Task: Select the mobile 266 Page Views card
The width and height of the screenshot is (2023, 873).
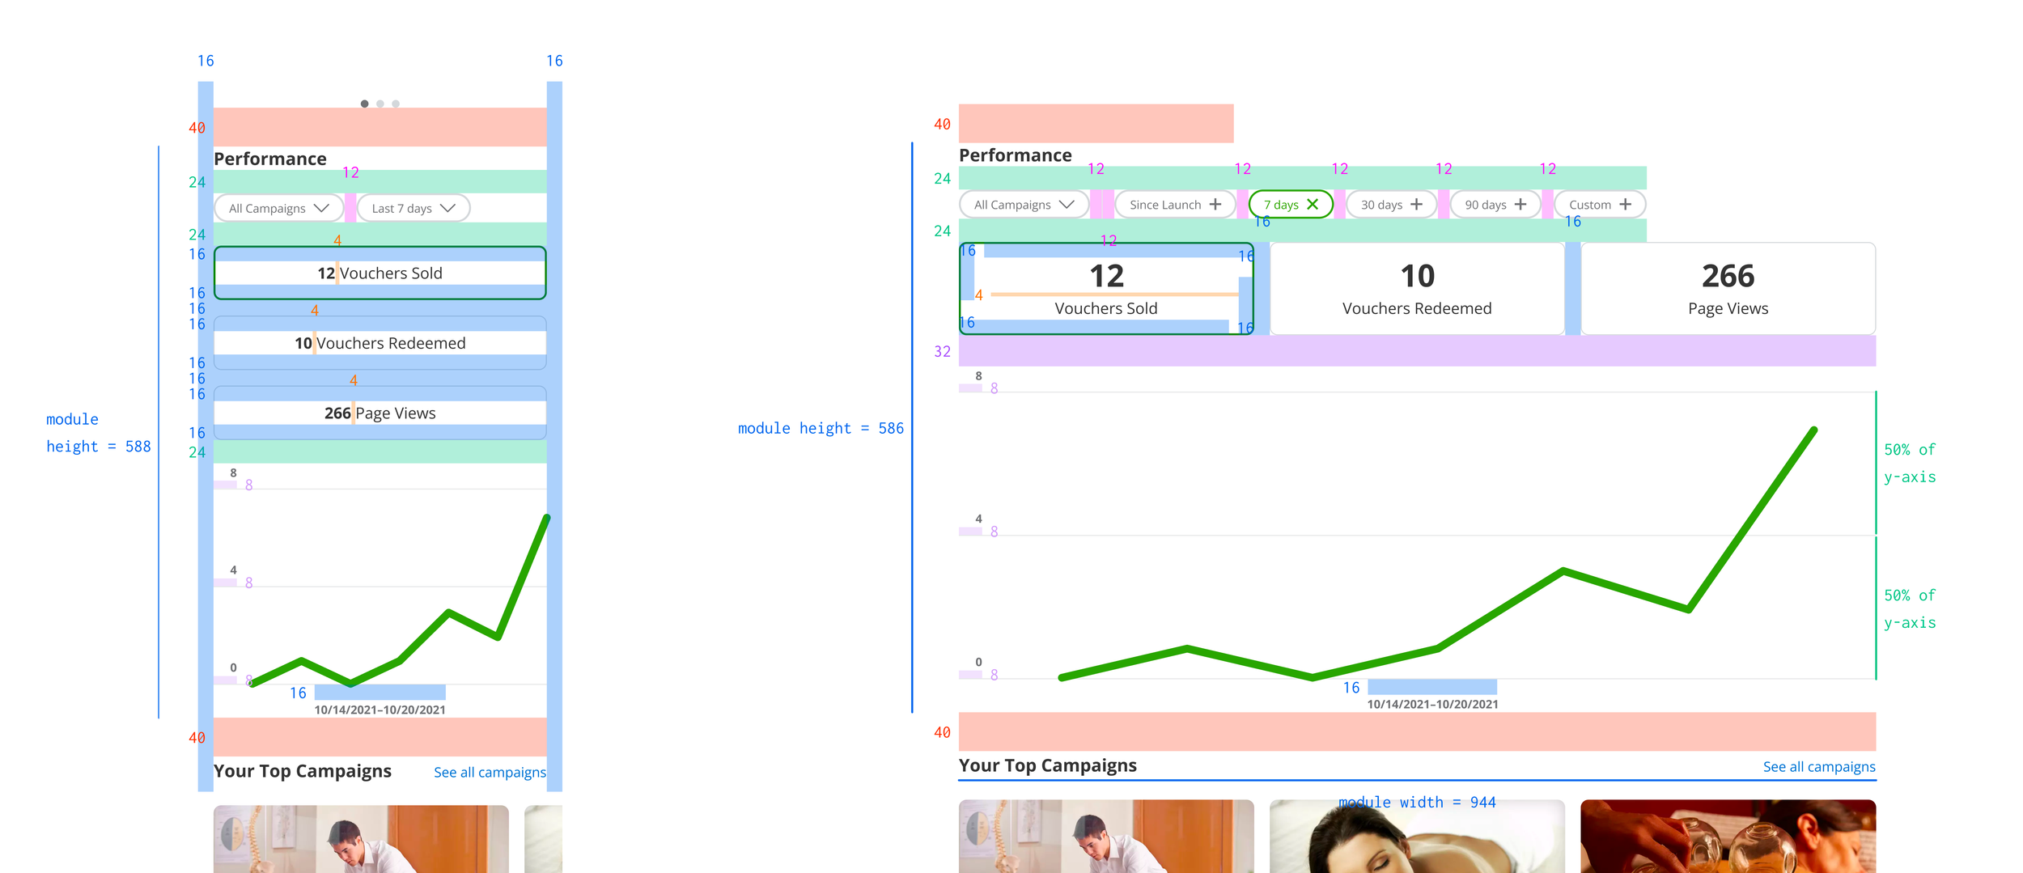Action: (380, 413)
